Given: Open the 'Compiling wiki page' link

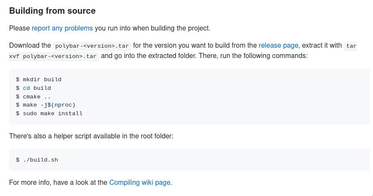Looking at the screenshot, I should point(140,182).
